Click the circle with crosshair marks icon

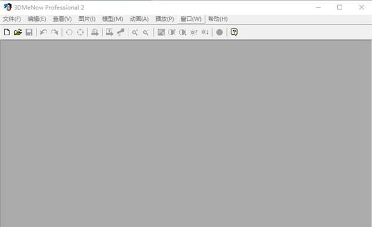pos(81,32)
